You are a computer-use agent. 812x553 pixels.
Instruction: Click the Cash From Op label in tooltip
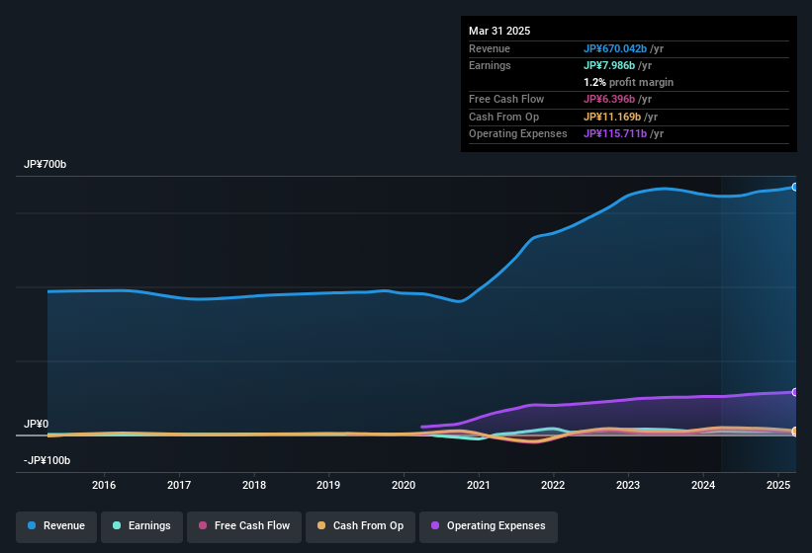click(503, 117)
